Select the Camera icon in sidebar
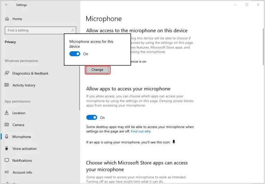Image resolution: width=265 pixels, height=184 pixels. tap(7, 125)
